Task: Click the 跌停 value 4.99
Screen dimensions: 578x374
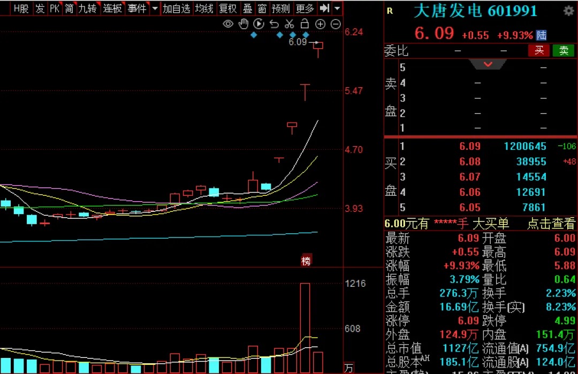Action: coord(565,320)
